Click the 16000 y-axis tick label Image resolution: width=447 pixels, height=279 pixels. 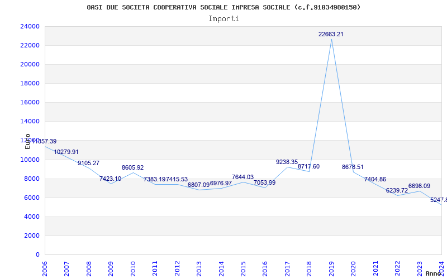point(30,103)
